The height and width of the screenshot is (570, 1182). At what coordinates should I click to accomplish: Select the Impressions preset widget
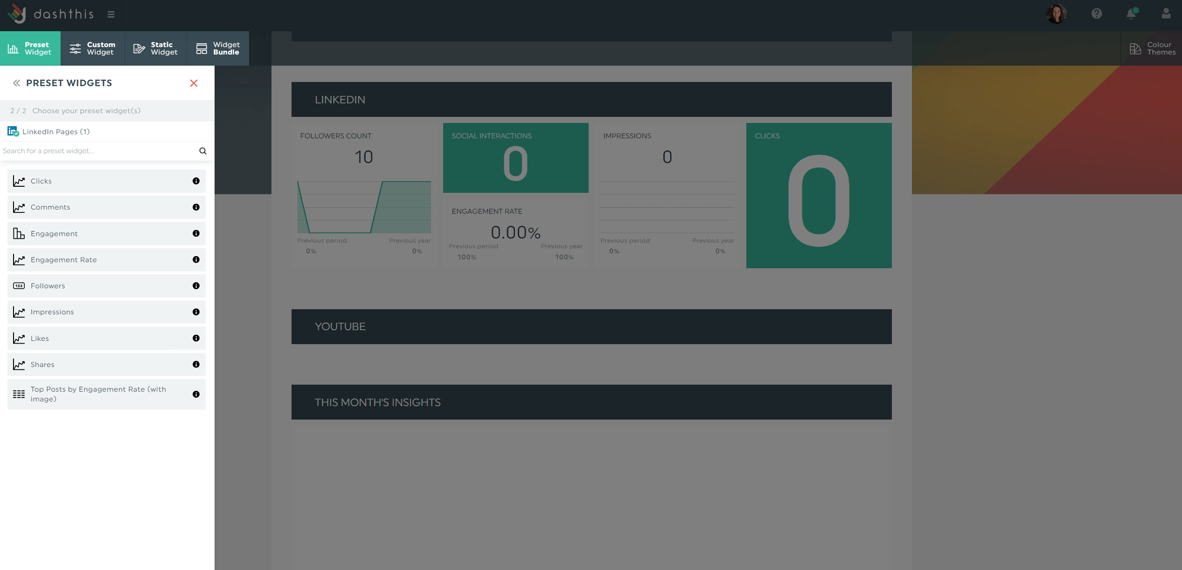click(x=106, y=312)
